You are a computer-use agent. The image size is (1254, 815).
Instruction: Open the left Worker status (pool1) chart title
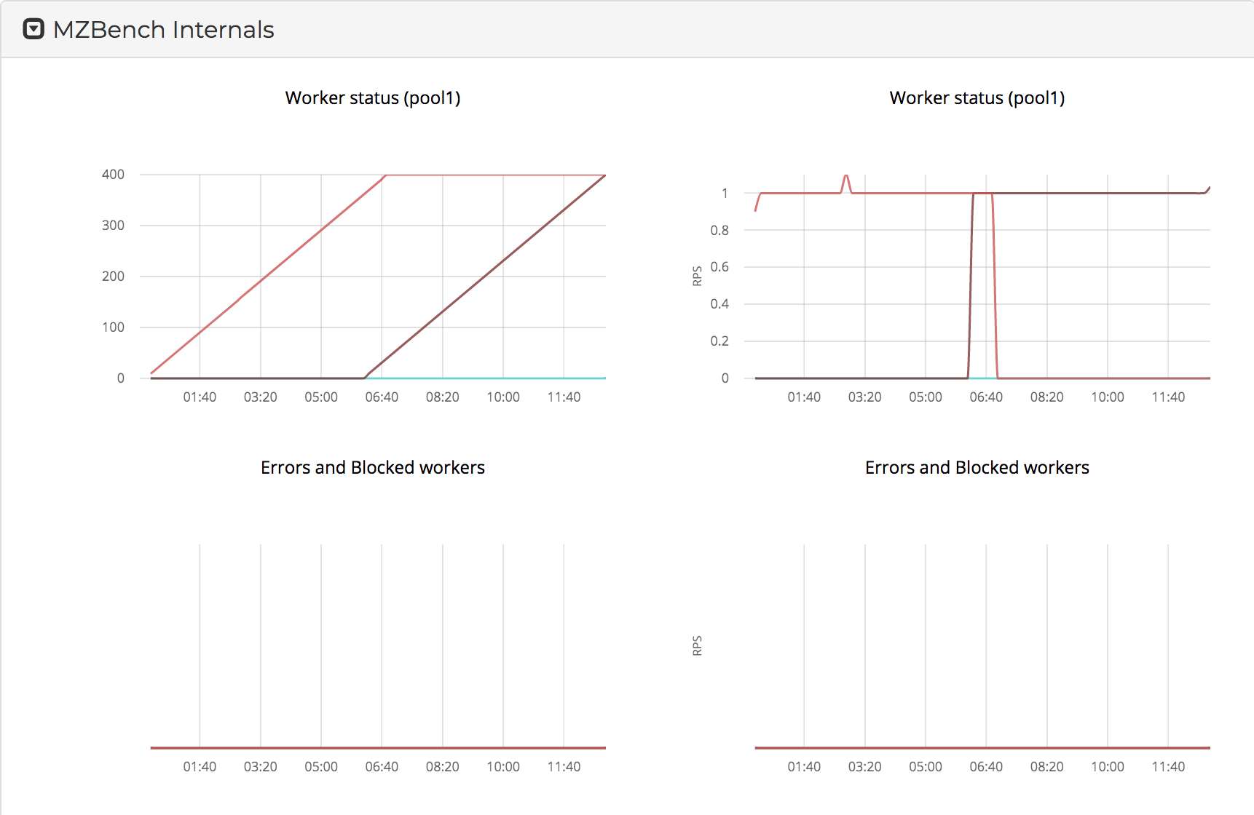[x=373, y=98]
